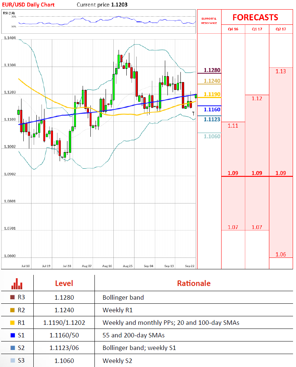Click the 1.1002 price axis label
296x367 pixels.
[x=10, y=147]
